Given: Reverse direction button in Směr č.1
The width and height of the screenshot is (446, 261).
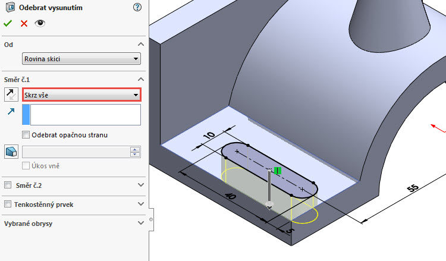Looking at the screenshot, I should tap(11, 95).
